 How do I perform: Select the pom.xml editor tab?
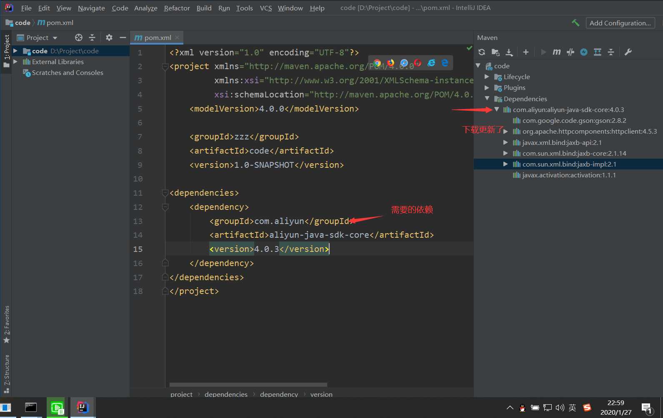(x=157, y=37)
